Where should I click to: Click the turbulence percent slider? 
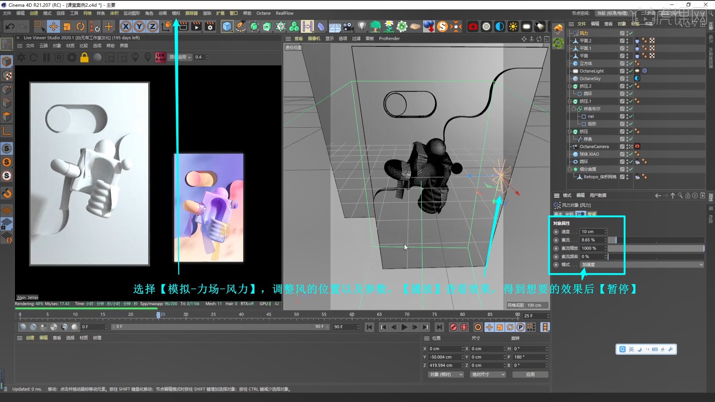coord(655,240)
